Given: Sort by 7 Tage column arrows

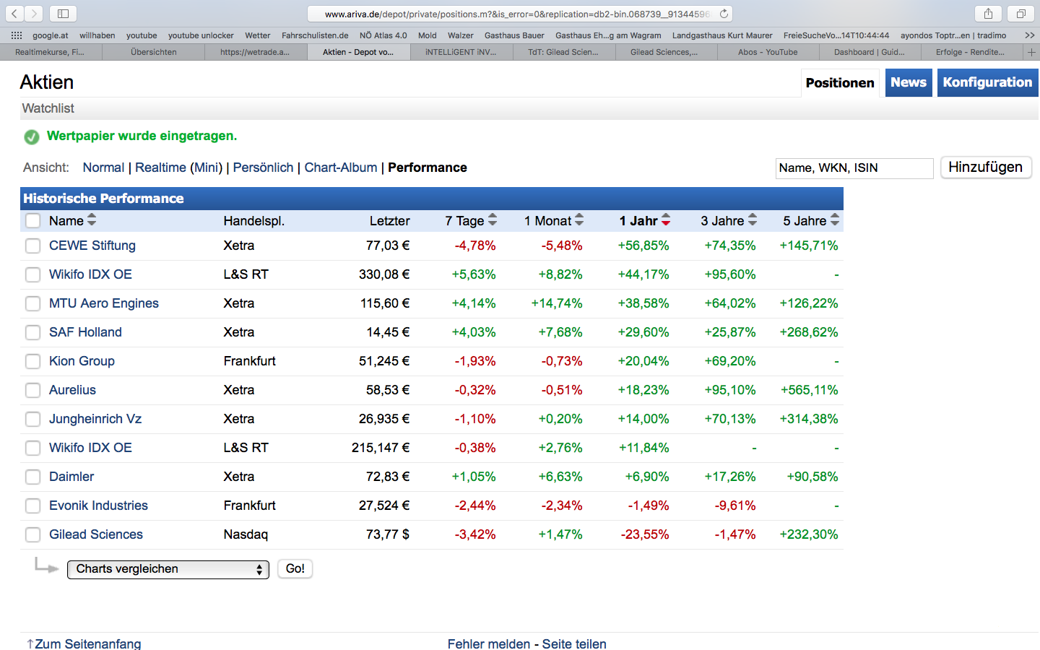Looking at the screenshot, I should [x=493, y=220].
